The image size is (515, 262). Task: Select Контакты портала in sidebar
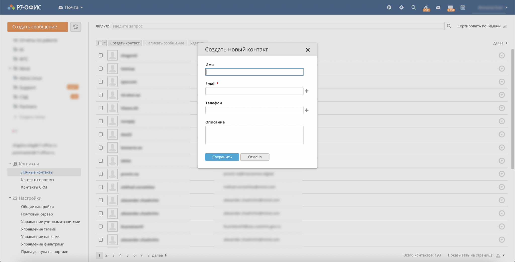[37, 180]
